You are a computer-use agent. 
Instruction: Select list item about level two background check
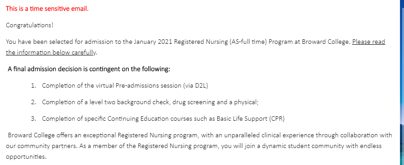pyautogui.click(x=145, y=102)
